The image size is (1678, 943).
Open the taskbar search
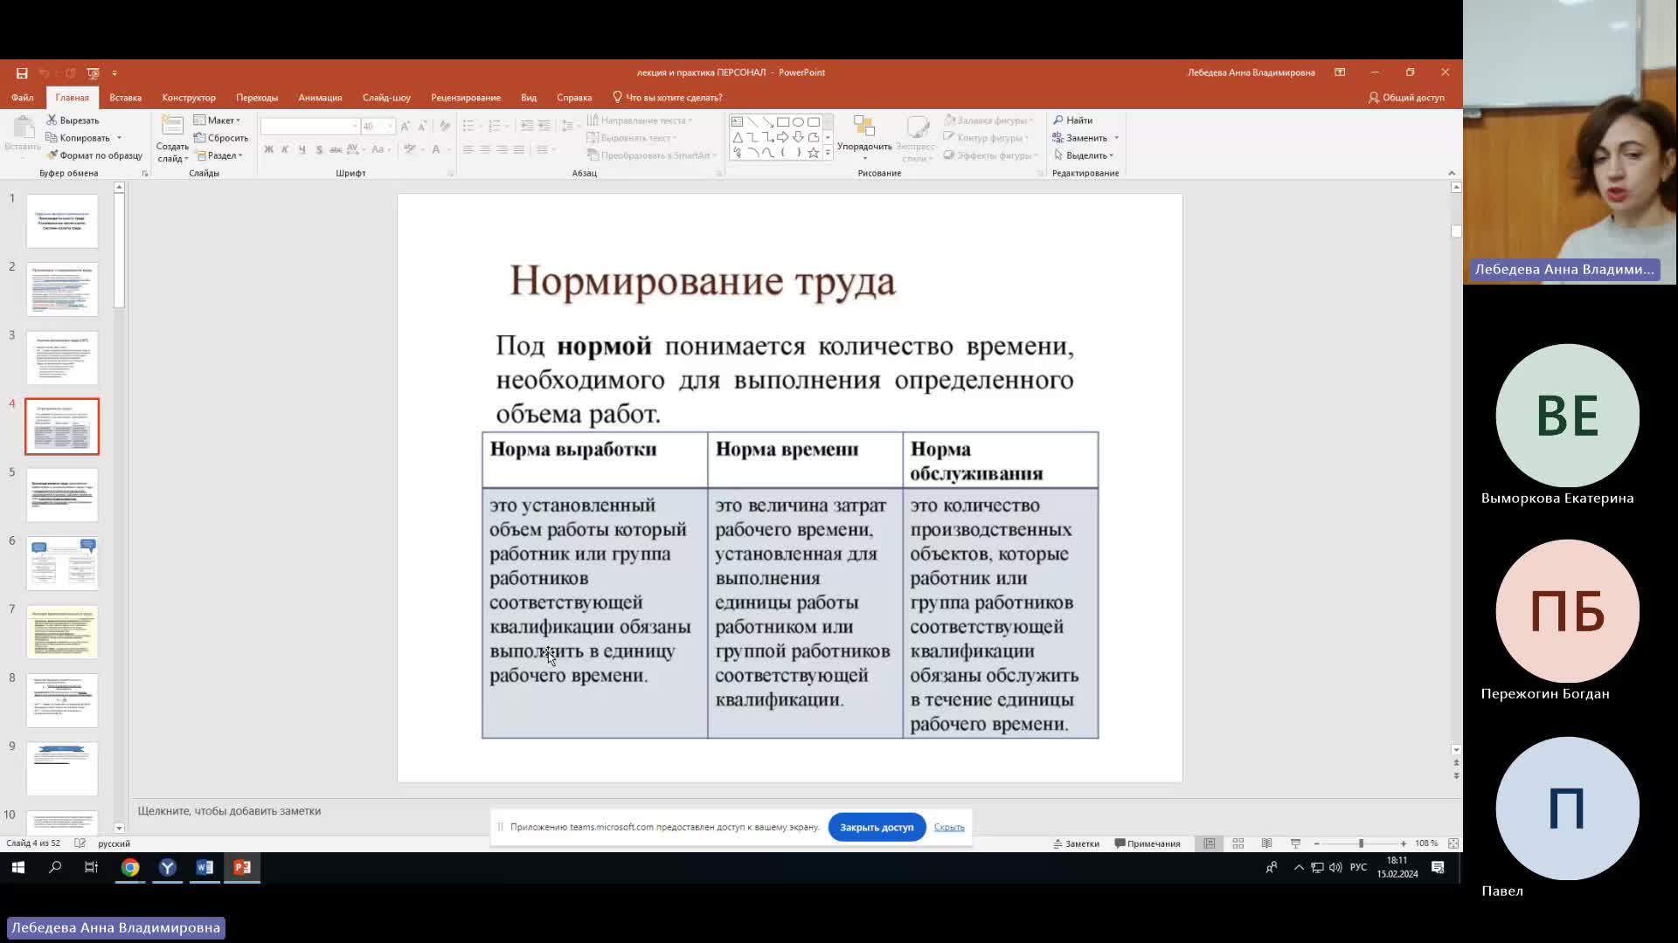point(55,867)
